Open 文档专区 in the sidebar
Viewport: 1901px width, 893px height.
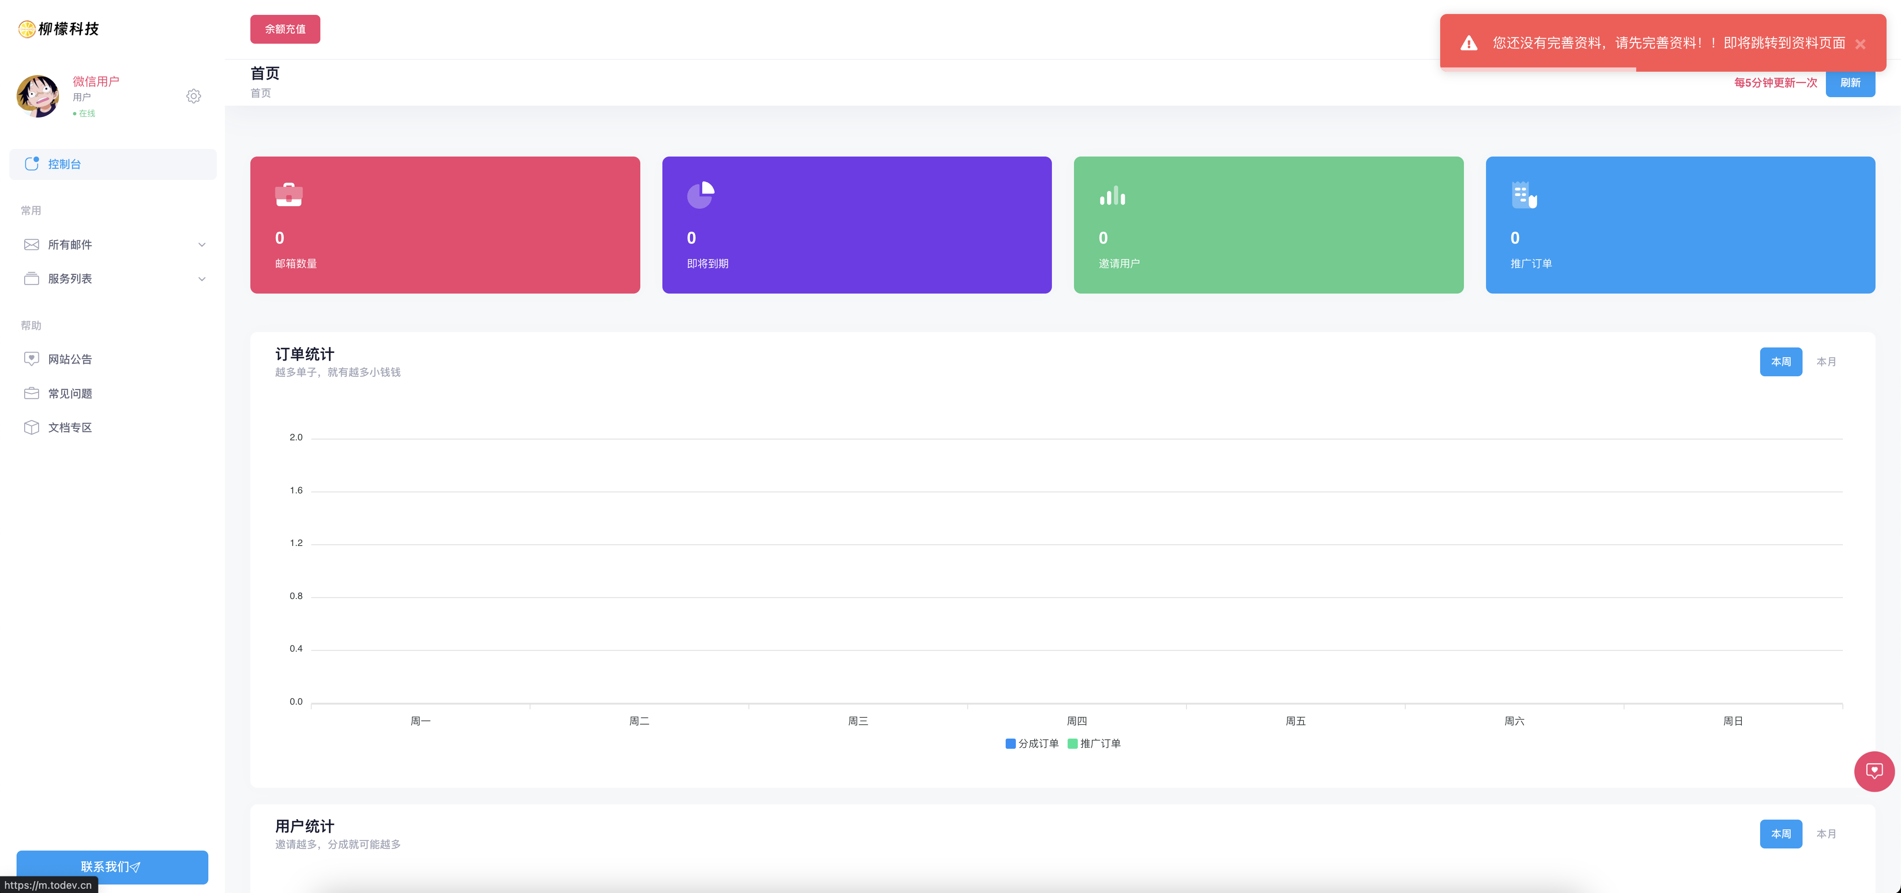point(70,428)
